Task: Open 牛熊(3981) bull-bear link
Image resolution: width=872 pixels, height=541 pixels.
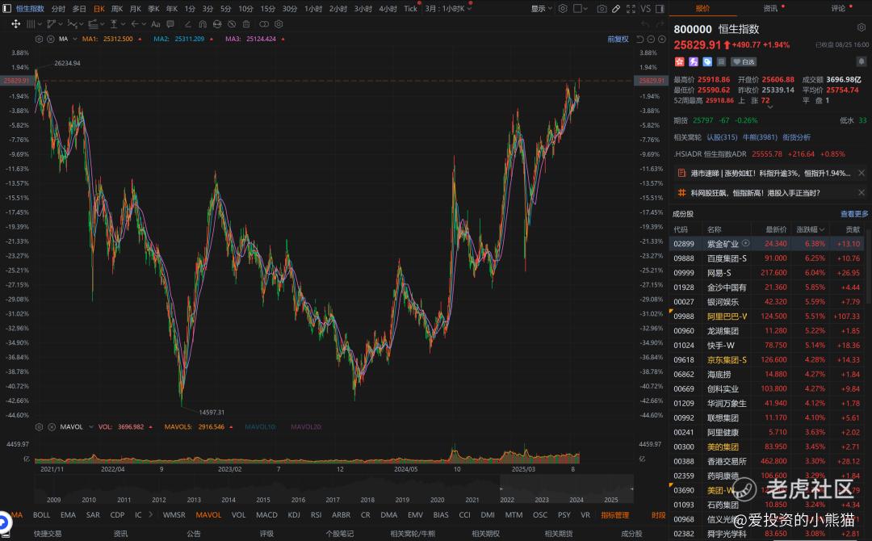Action: click(x=760, y=136)
